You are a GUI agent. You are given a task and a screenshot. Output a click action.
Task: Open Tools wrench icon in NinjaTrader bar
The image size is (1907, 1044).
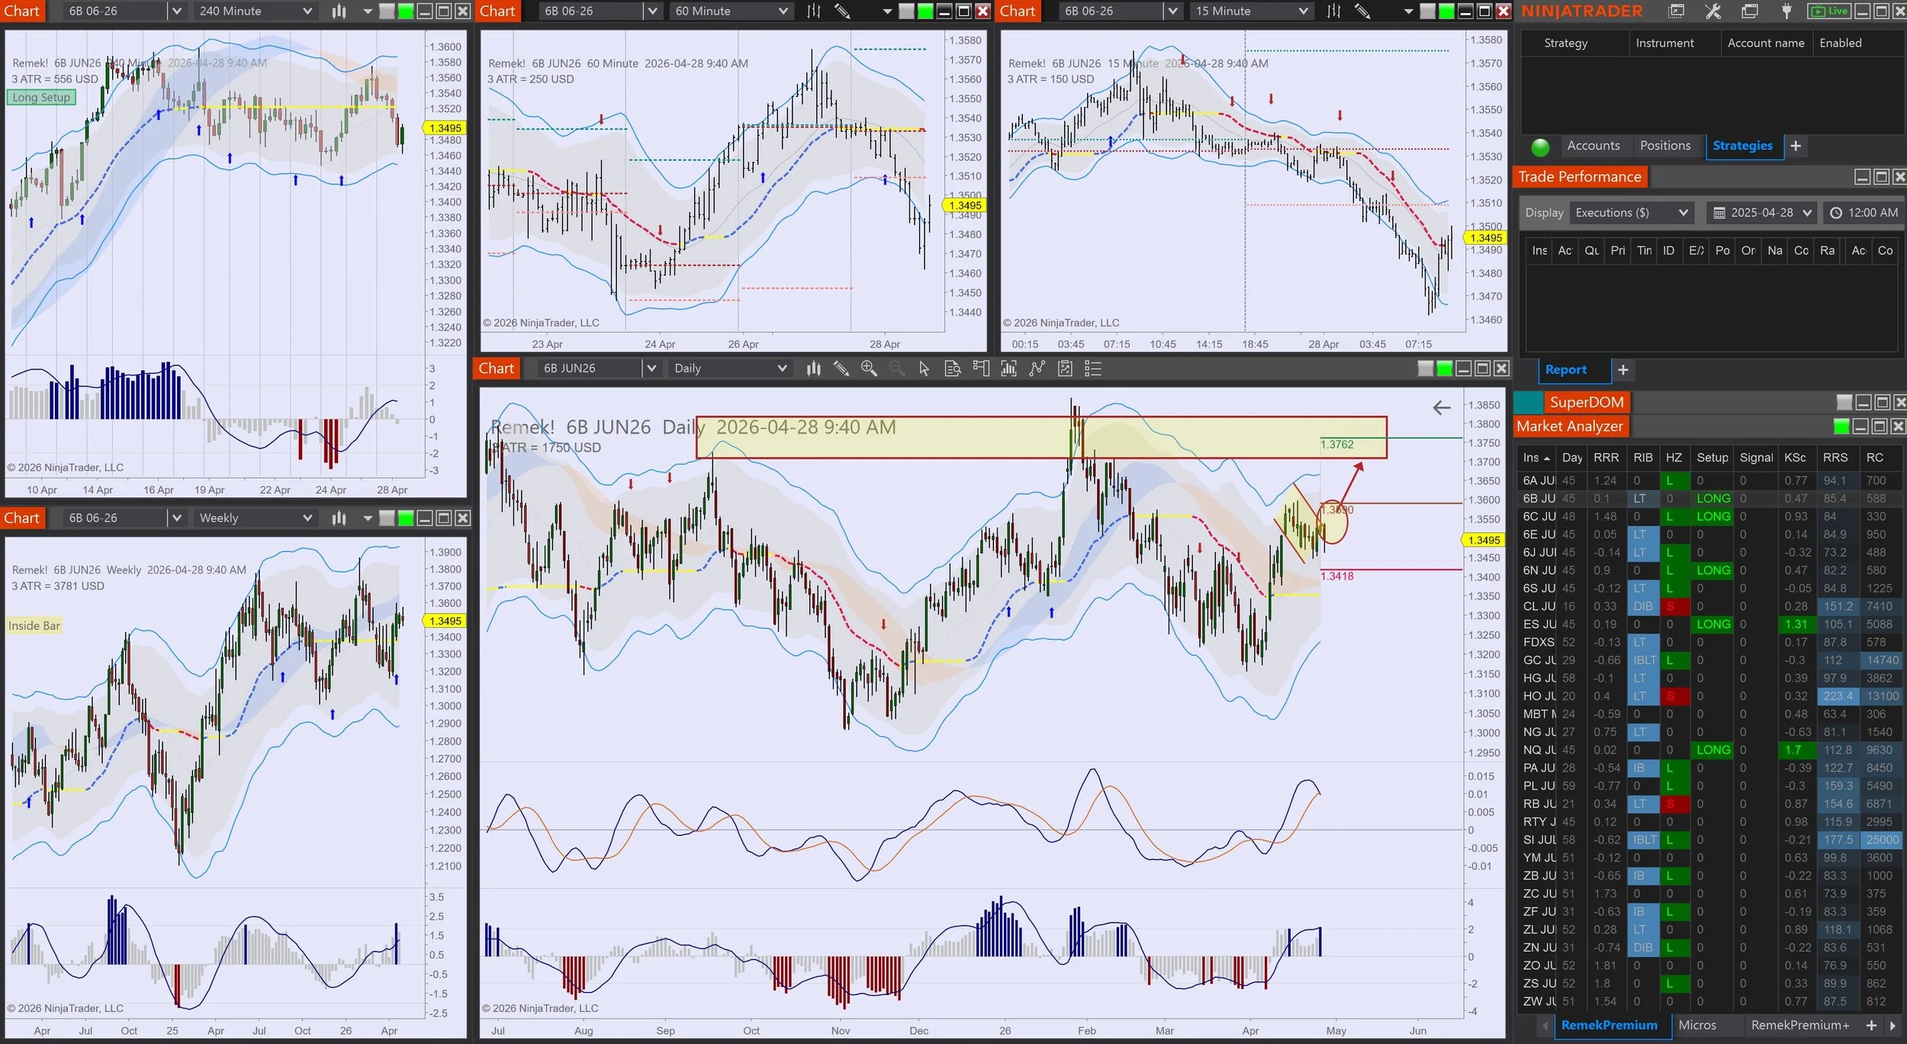(1713, 11)
